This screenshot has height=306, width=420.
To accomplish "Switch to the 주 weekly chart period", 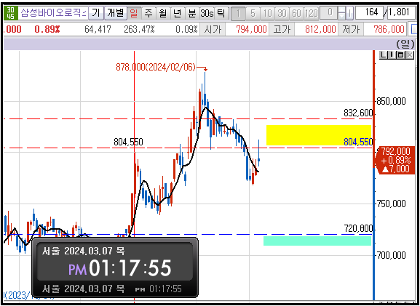I will [148, 13].
